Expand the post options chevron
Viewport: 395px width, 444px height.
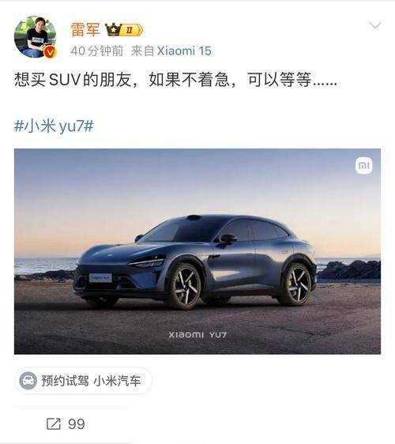tap(375, 25)
